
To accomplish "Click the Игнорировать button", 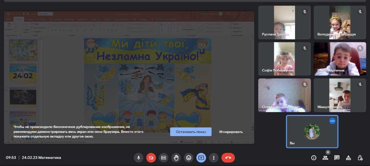I will click(231, 132).
